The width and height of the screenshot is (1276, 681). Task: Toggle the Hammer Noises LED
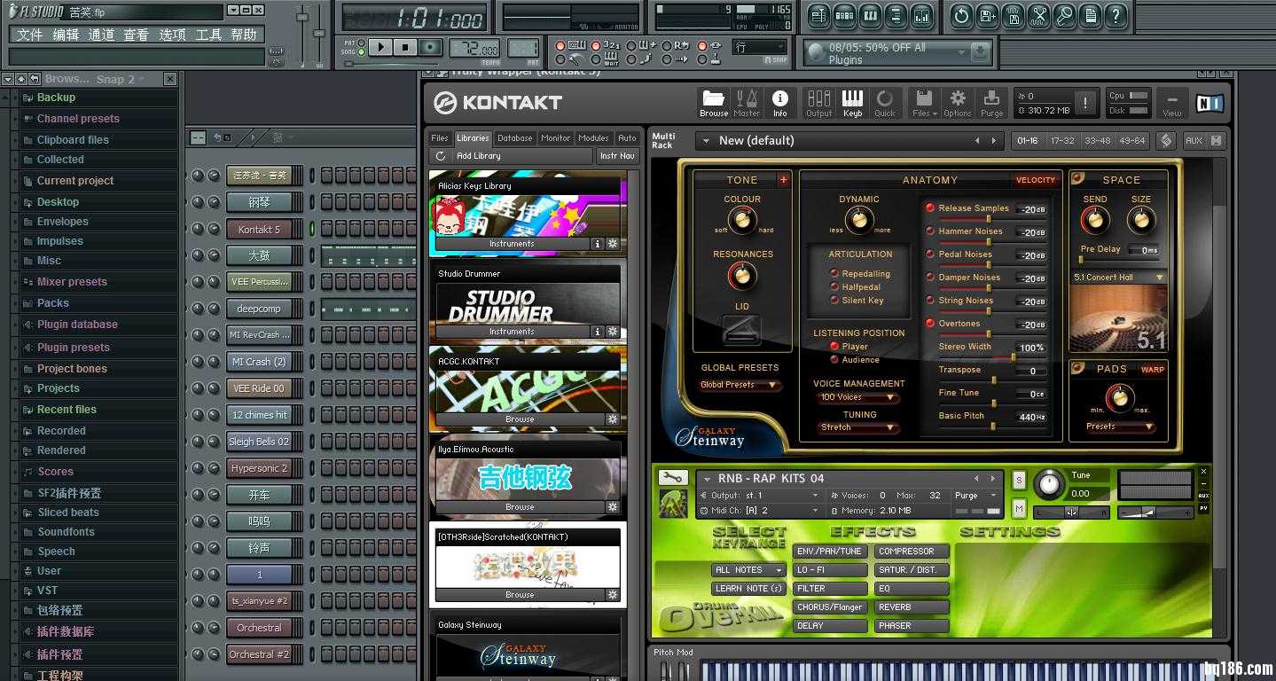pyautogui.click(x=929, y=231)
